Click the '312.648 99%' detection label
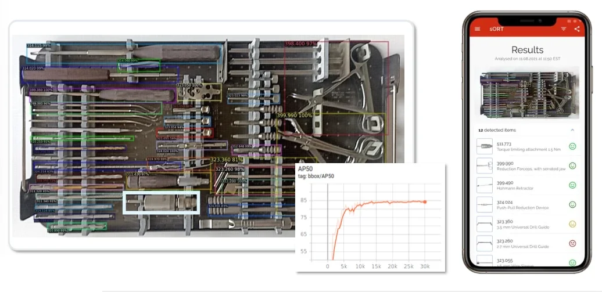The width and height of the screenshot is (602, 292). point(242,146)
